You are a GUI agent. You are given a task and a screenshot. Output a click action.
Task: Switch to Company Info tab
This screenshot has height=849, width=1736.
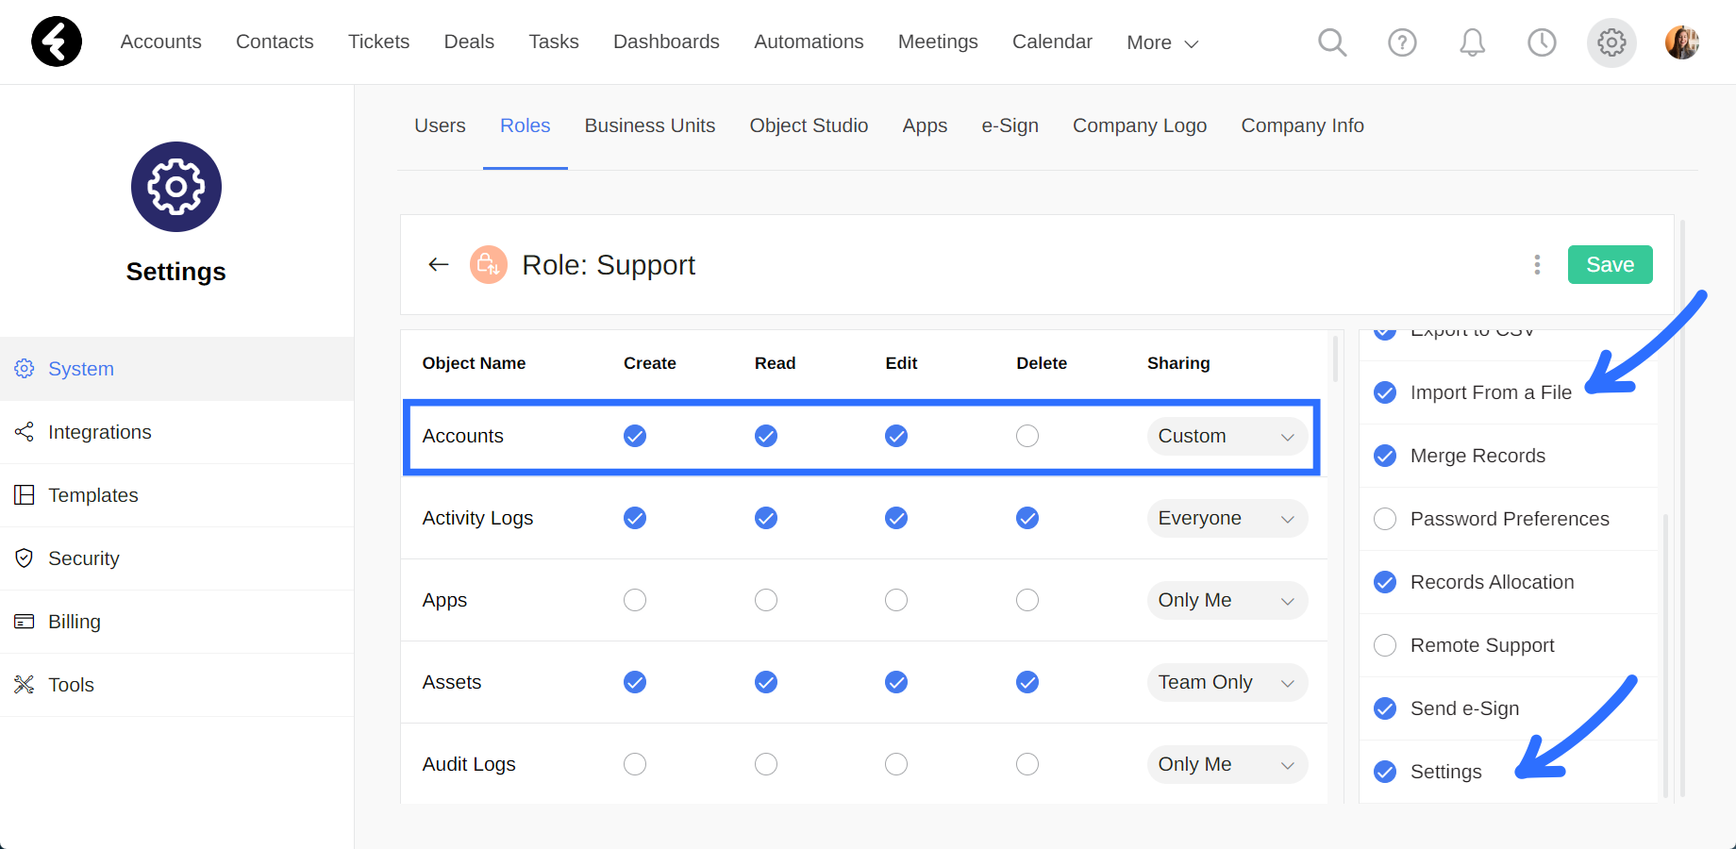(1302, 125)
